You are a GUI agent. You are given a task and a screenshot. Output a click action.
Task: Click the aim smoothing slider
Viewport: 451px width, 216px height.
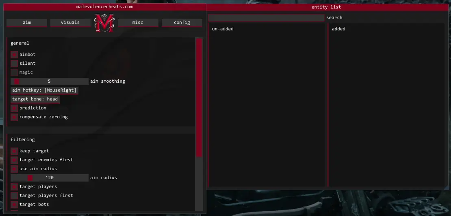coord(49,81)
